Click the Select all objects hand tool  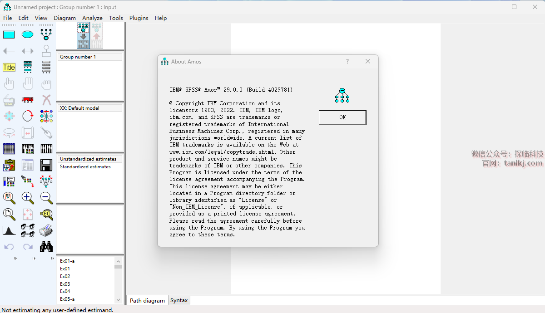(28, 83)
